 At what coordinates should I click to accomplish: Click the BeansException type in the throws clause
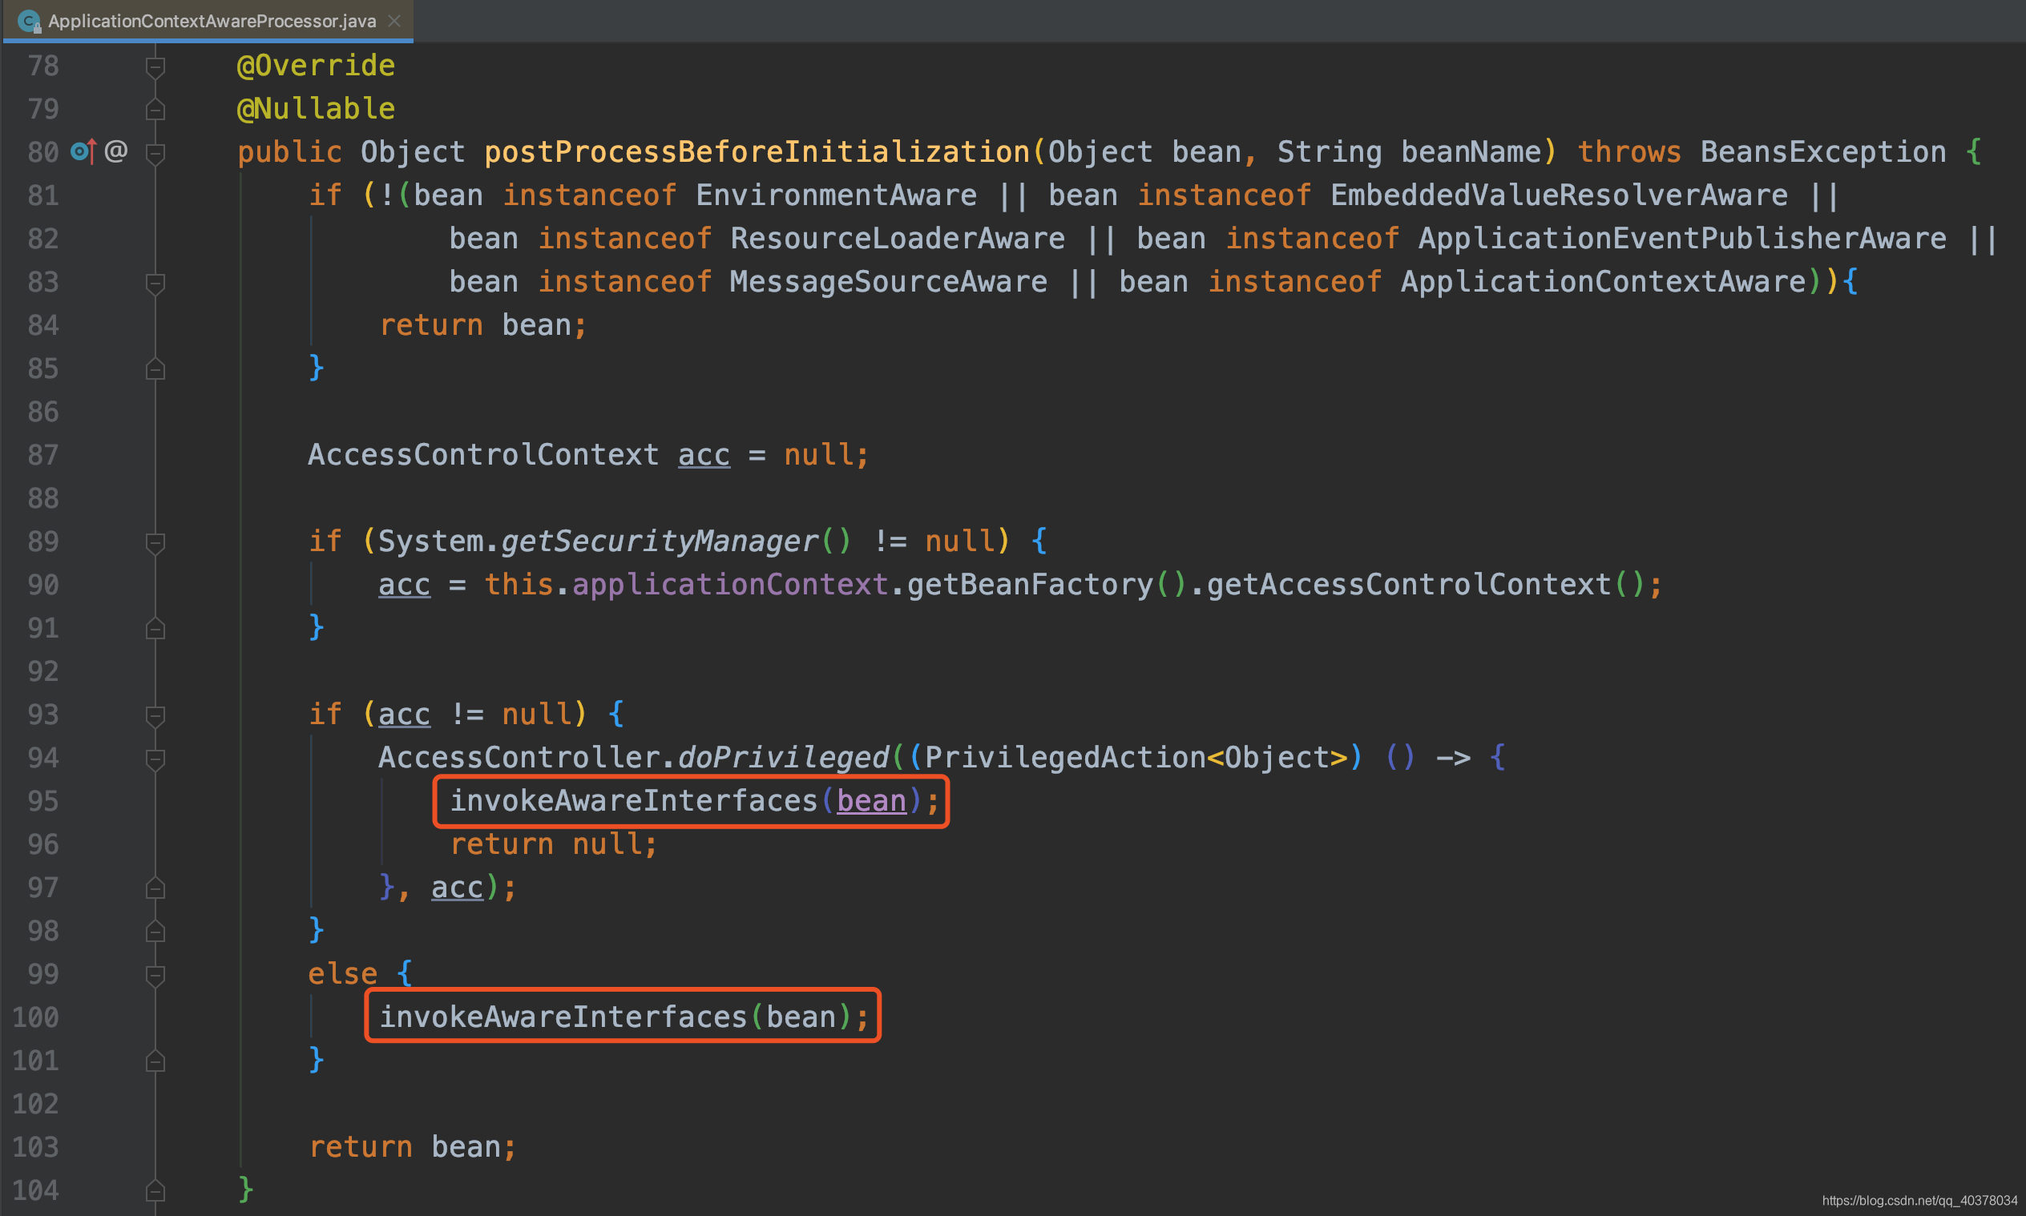point(1822,151)
